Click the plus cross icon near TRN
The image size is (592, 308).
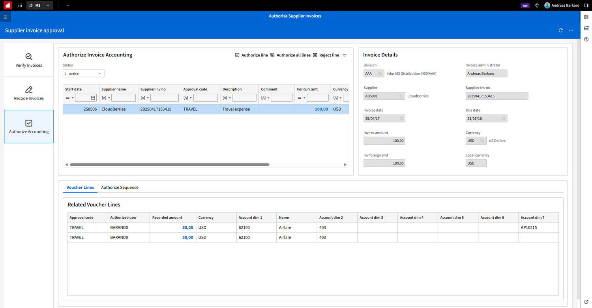537,6
